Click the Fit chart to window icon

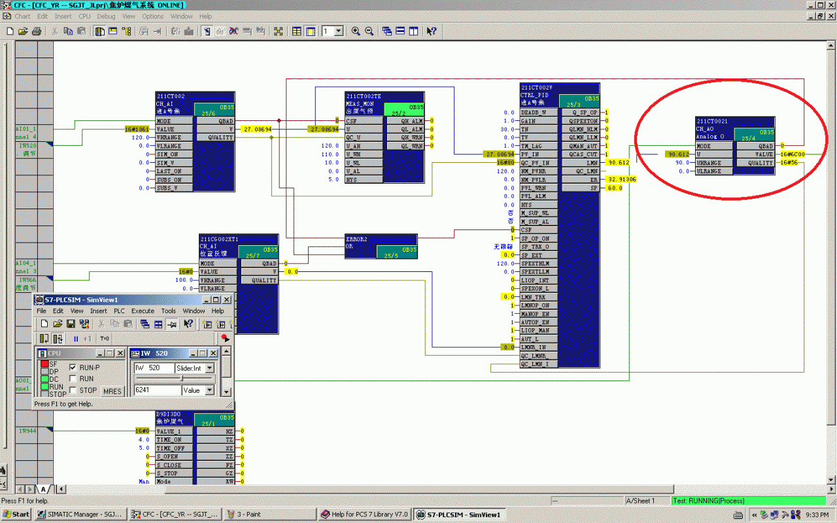tap(278, 31)
